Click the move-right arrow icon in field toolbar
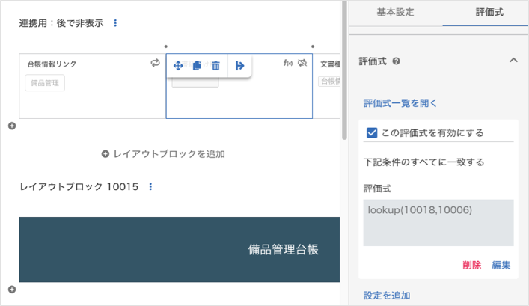 (x=240, y=65)
